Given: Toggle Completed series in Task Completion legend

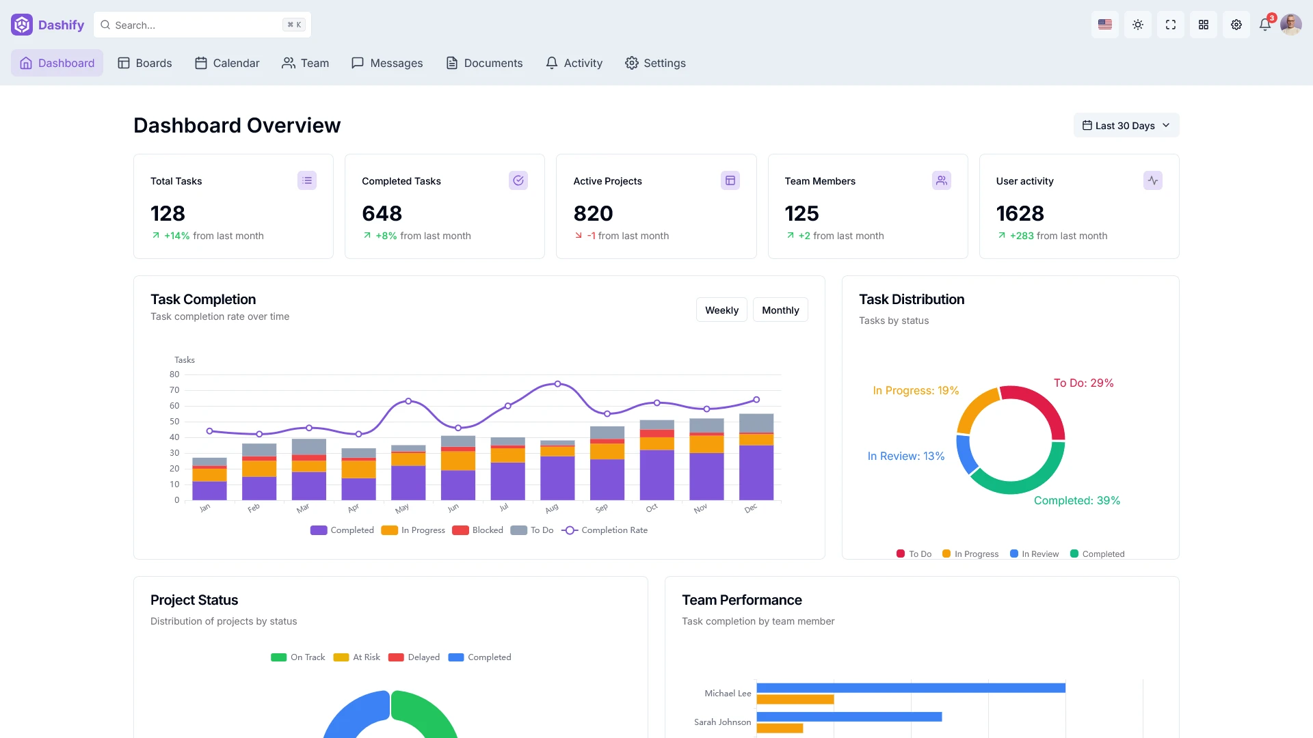Looking at the screenshot, I should [342, 530].
